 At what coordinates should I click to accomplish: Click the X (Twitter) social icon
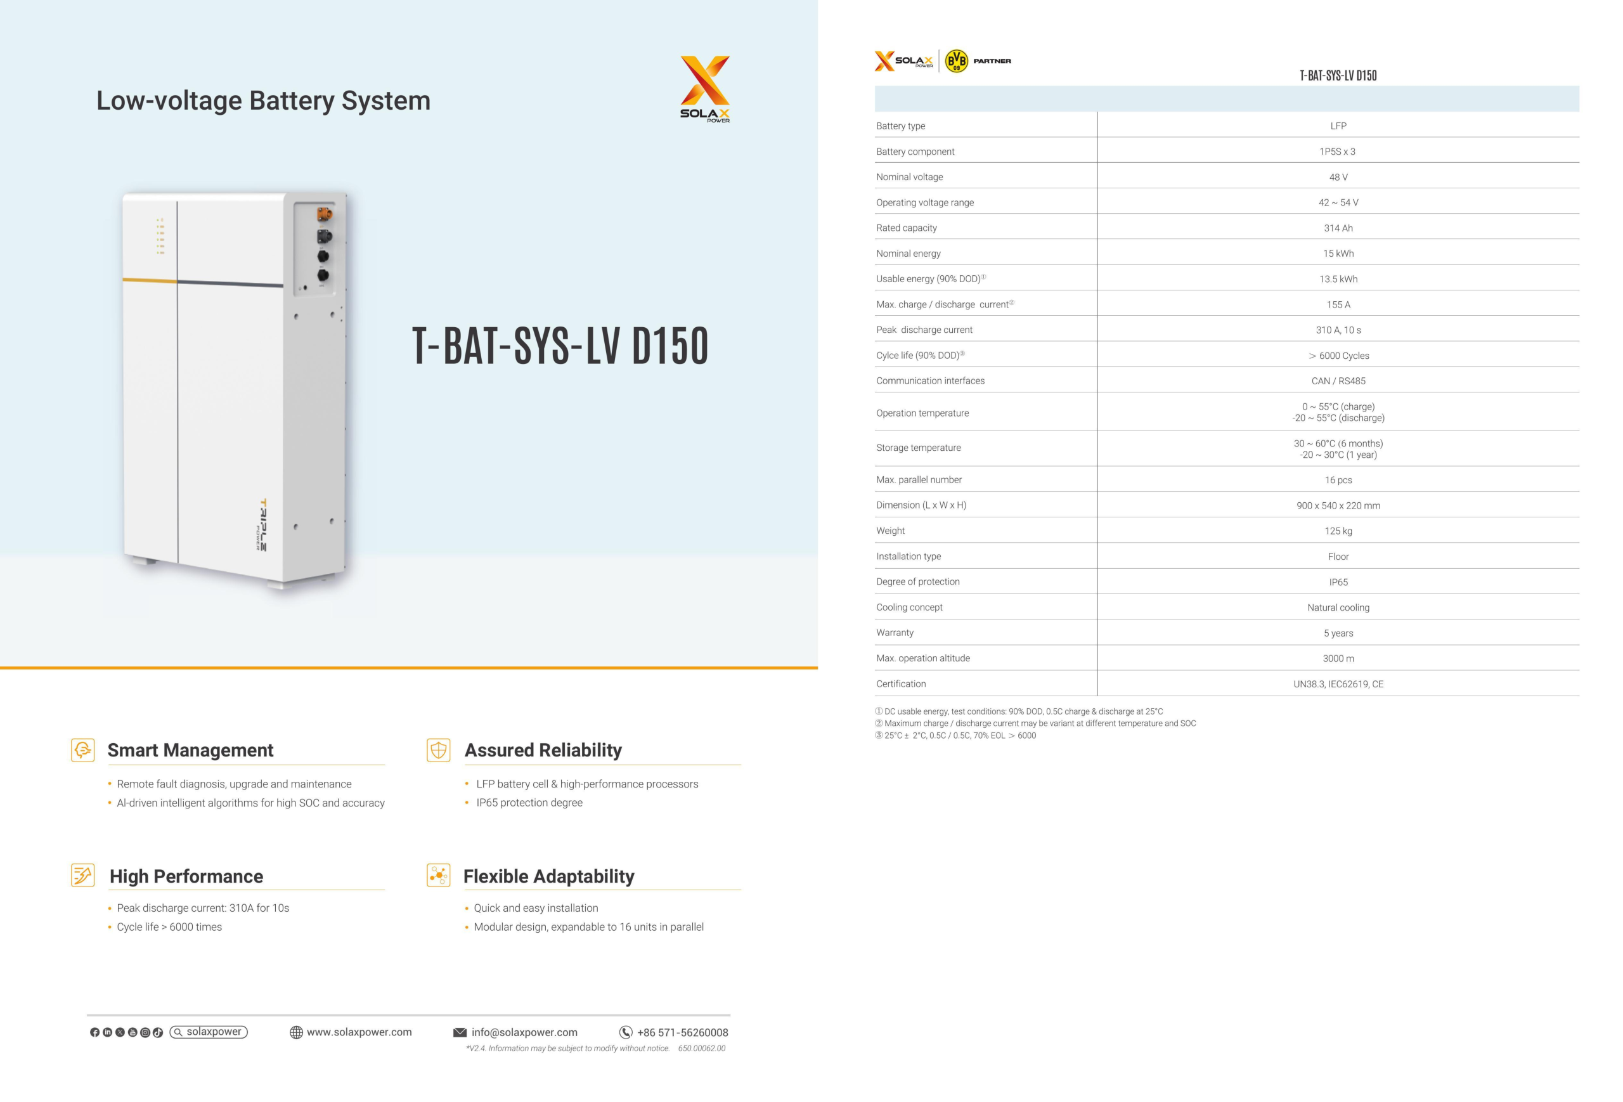(120, 1032)
